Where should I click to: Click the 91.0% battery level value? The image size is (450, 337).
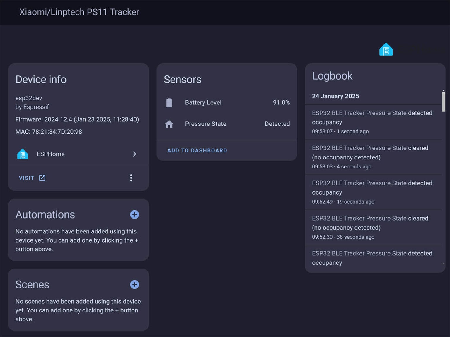[x=281, y=102]
